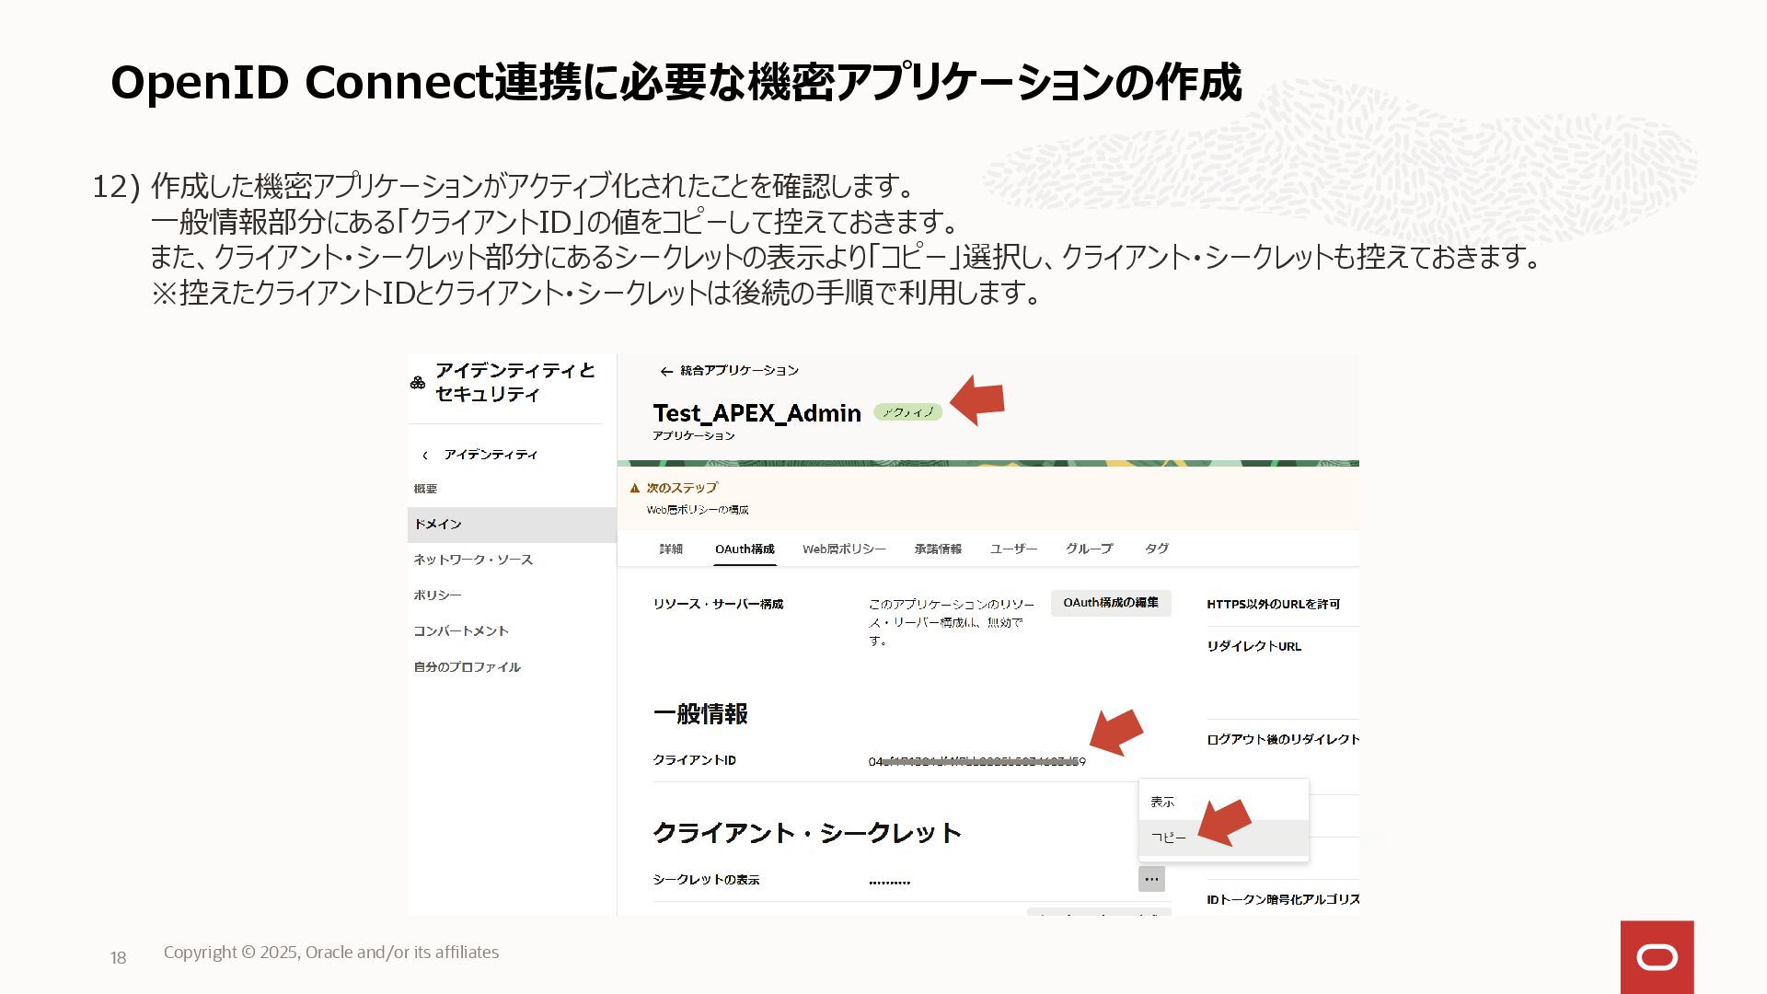Click the 一般情報 section heading
The width and height of the screenshot is (1767, 994).
(699, 714)
